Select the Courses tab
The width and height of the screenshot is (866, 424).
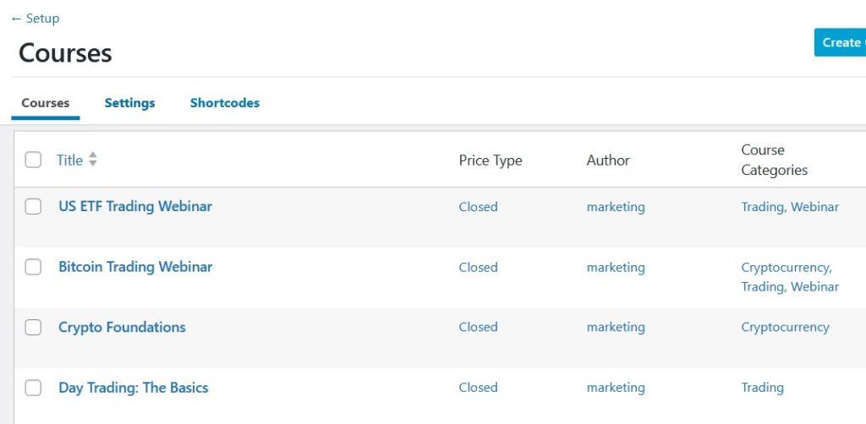coord(46,103)
